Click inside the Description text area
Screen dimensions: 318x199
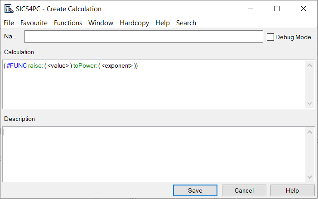point(153,153)
